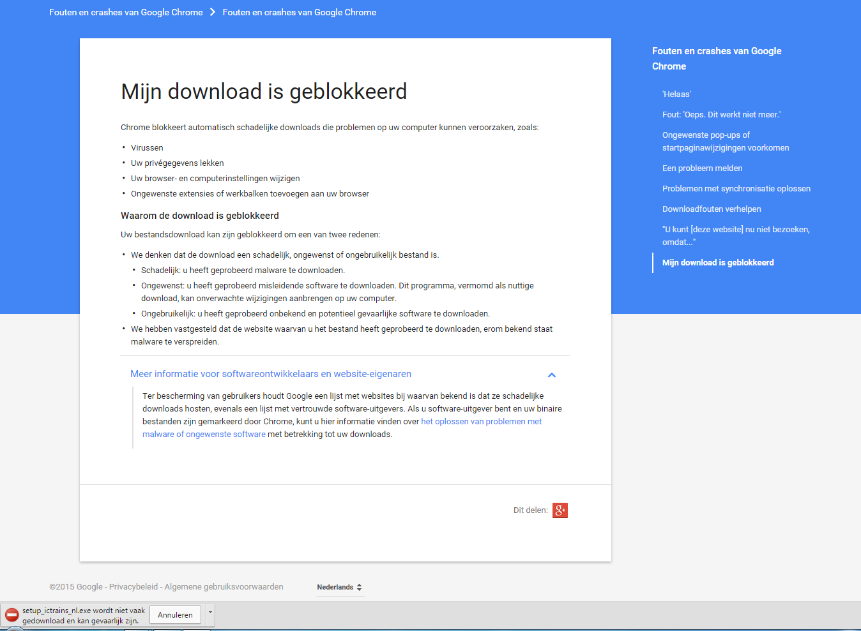Screen dimensions: 861x631
Task: Click the 'Waarom de download is geblokkeerd' subheading
Action: [x=200, y=216]
